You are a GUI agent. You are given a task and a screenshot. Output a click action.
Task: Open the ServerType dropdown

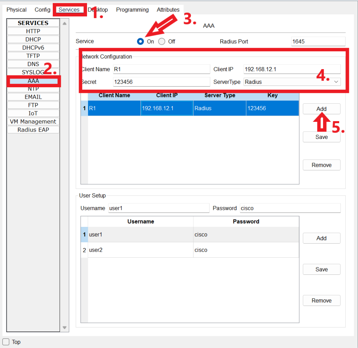[x=292, y=82]
